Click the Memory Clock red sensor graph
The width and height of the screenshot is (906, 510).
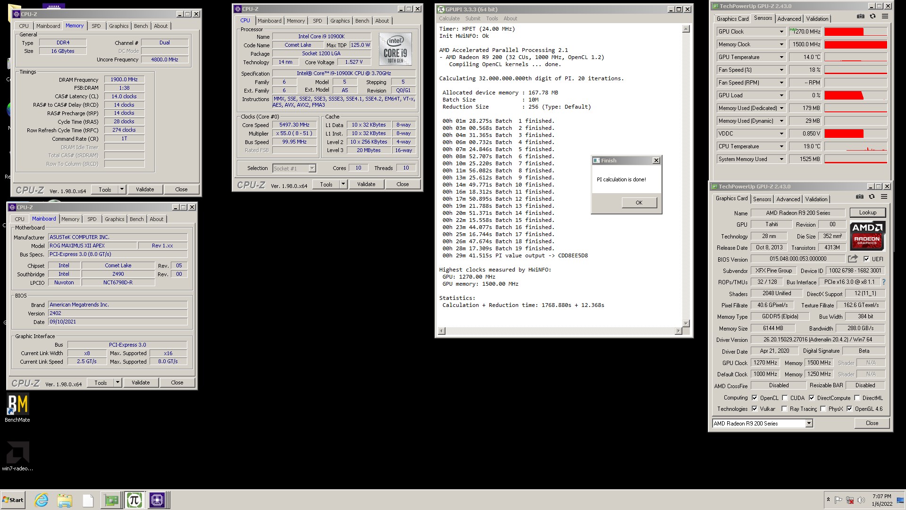(856, 44)
